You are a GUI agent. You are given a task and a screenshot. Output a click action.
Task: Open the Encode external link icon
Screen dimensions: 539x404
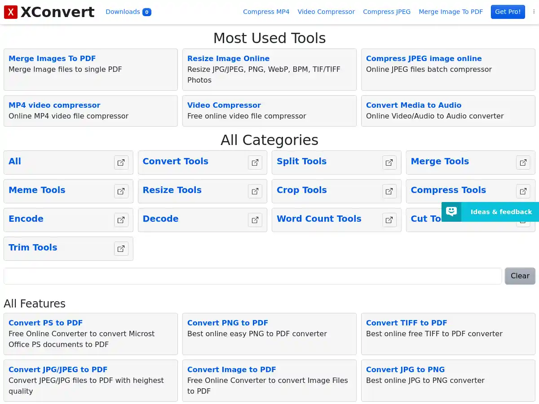pyautogui.click(x=121, y=220)
